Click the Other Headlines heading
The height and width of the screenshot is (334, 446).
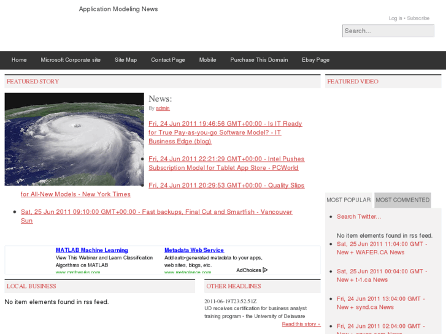tap(234, 286)
